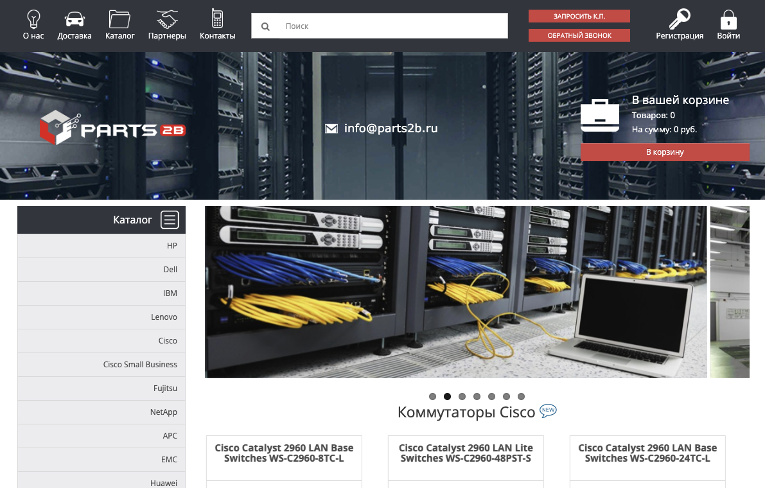Open the phone 'Контакты' icon
This screenshot has height=488, width=765.
[x=217, y=19]
